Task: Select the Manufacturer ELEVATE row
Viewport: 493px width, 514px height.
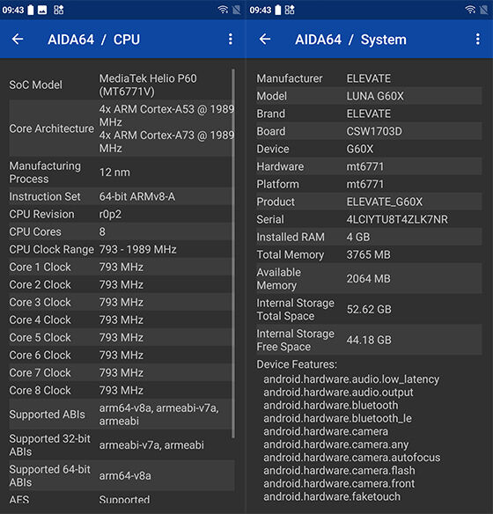Action: click(369, 78)
